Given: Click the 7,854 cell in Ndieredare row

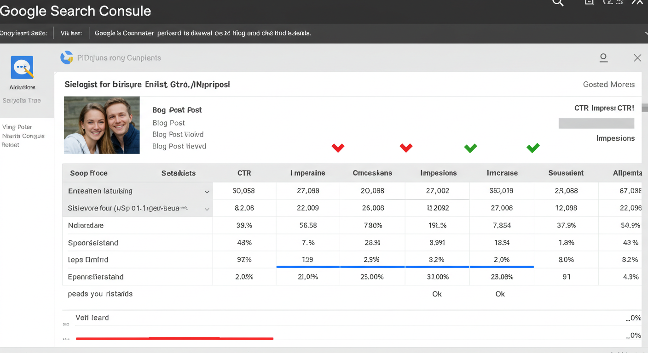Looking at the screenshot, I should (x=502, y=225).
